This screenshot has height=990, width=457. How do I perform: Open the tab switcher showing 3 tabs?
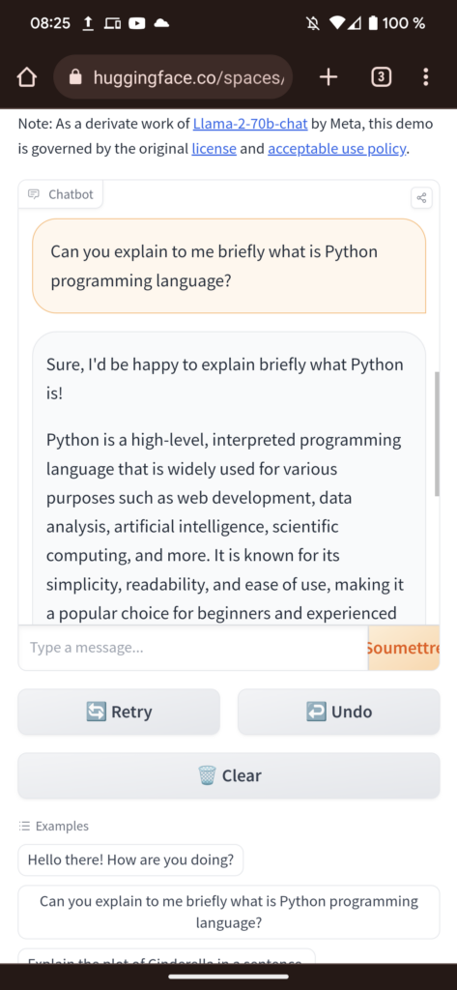click(381, 77)
